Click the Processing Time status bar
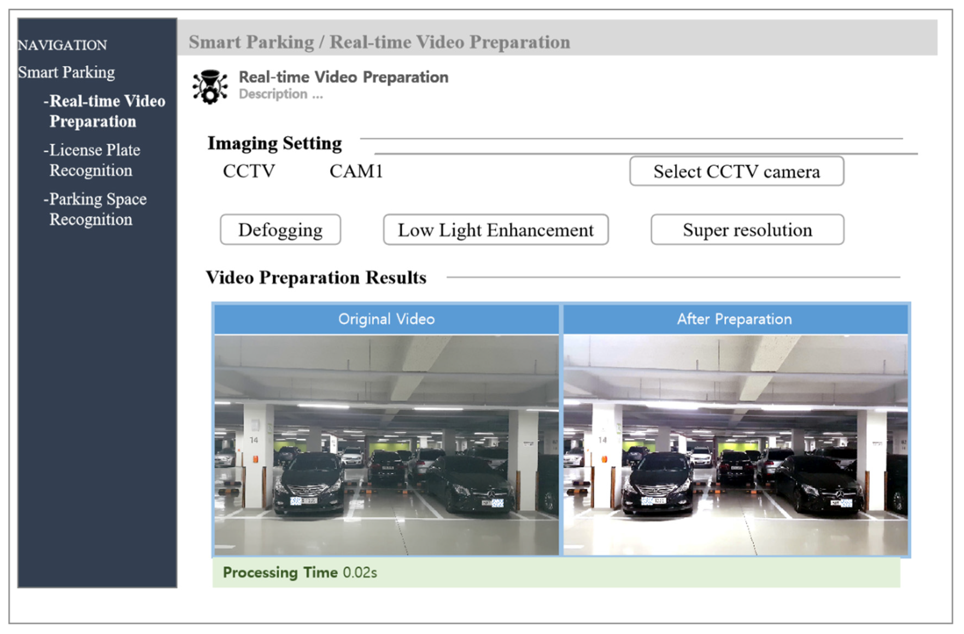 (x=300, y=573)
